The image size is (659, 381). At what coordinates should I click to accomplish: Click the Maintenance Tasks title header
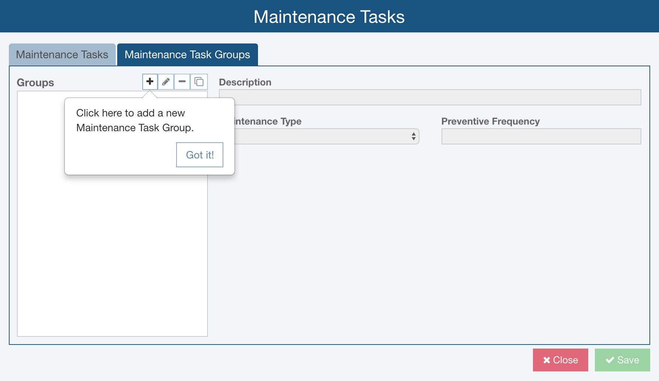pos(329,16)
